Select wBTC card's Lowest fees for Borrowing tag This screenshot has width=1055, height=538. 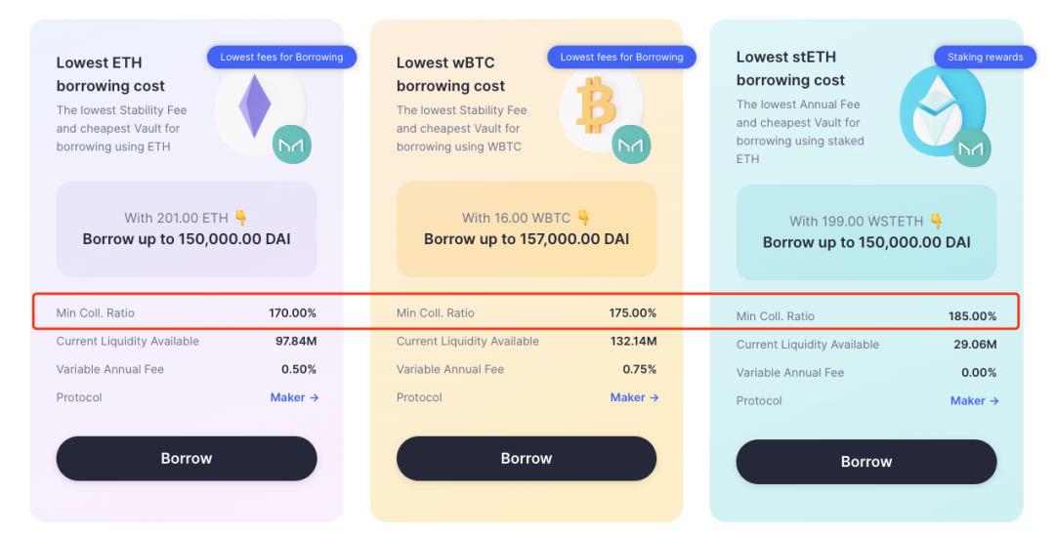(x=621, y=57)
